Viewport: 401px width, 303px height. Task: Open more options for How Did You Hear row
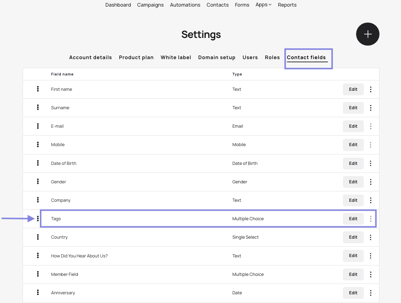(x=371, y=256)
